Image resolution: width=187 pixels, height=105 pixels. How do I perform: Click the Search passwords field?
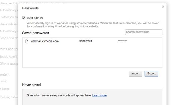(x=143, y=32)
